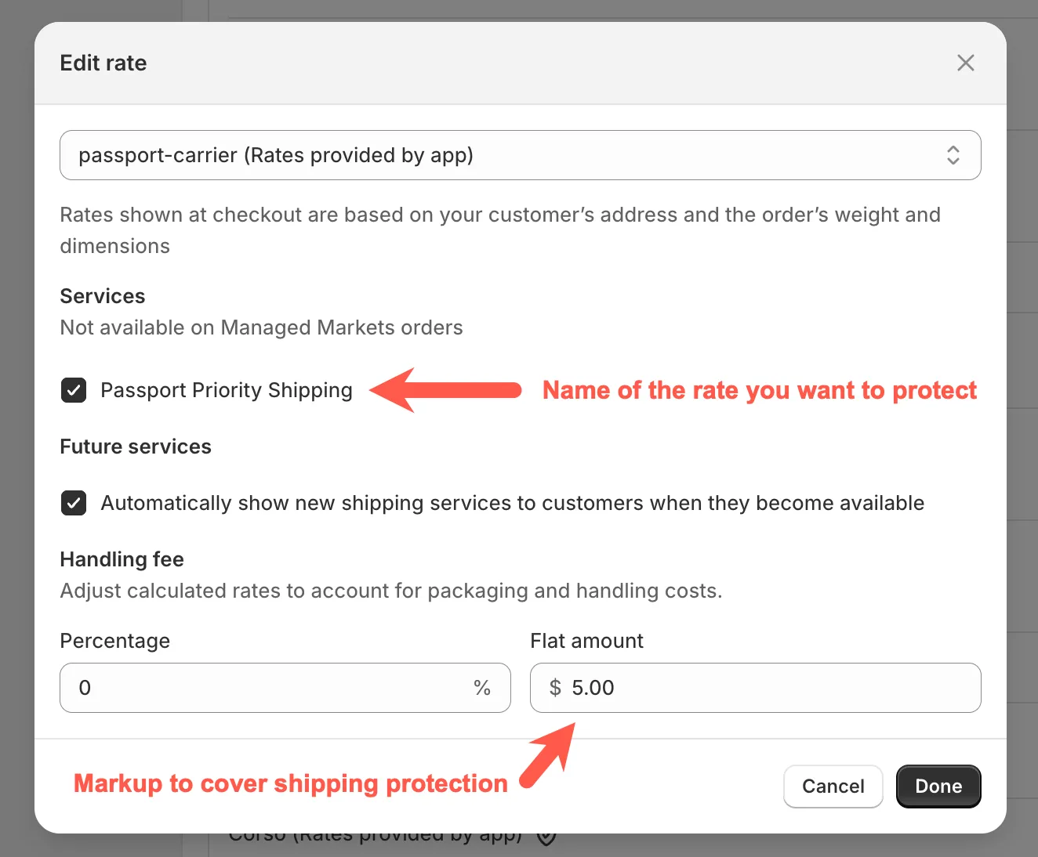This screenshot has height=857, width=1038.
Task: Click the dollar sign in Flat amount field
Action: pos(556,688)
